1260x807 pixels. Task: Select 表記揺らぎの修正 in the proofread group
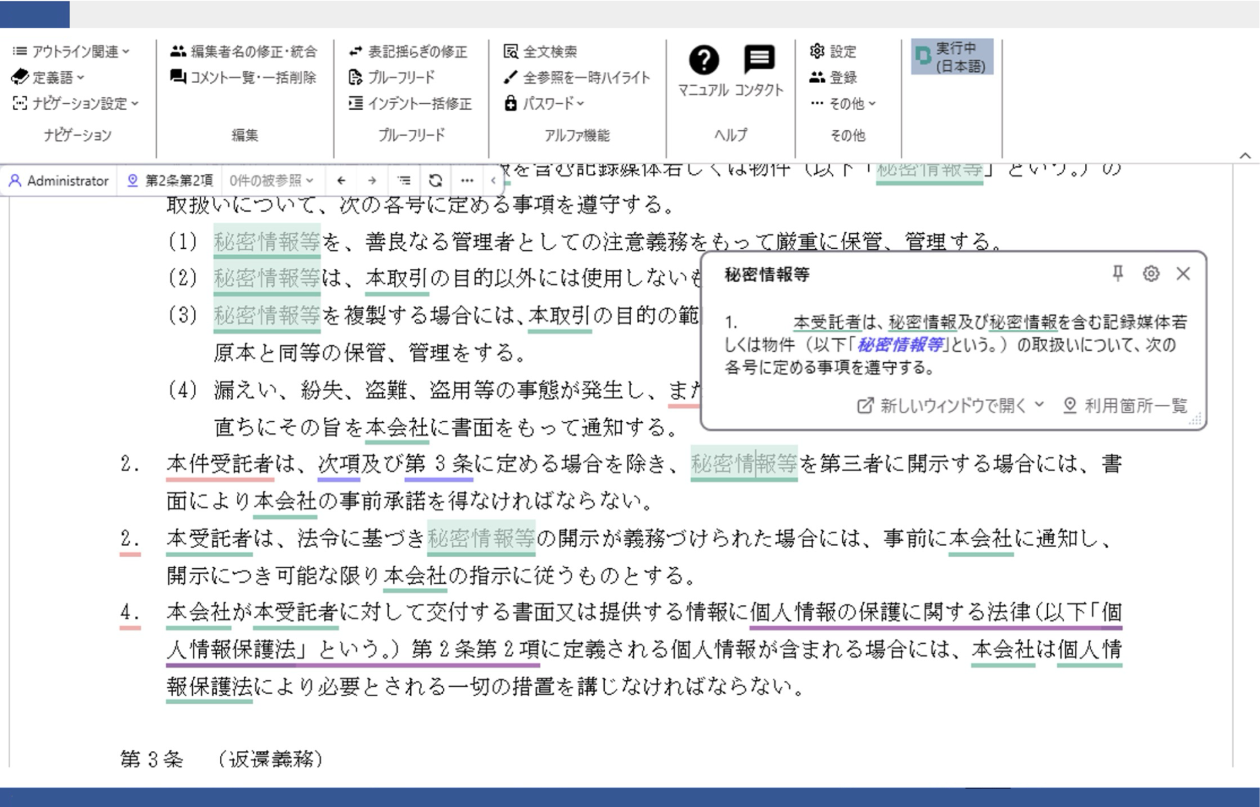408,52
